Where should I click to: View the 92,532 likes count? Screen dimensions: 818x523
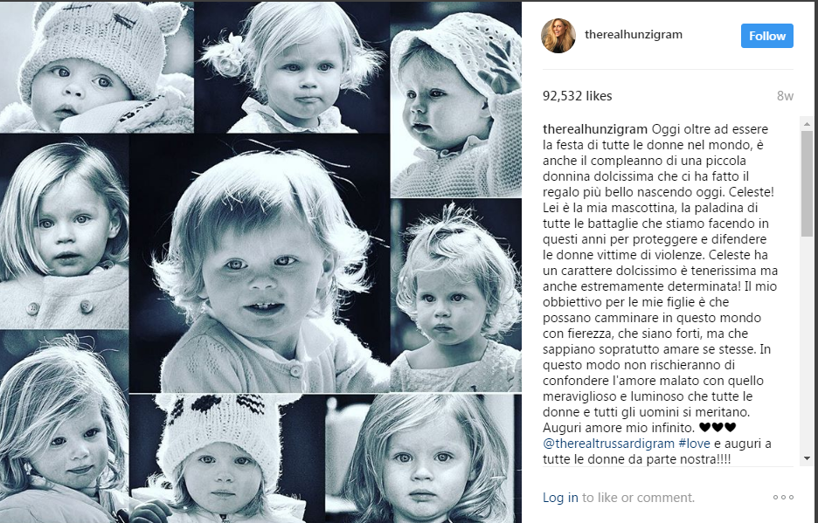(x=577, y=96)
